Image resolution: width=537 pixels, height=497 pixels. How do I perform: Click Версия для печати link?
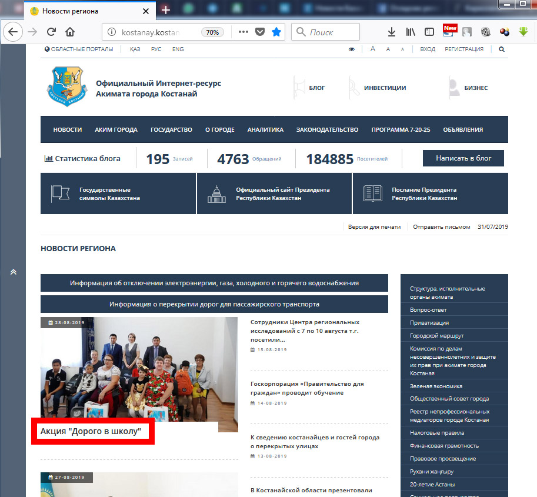pos(374,227)
